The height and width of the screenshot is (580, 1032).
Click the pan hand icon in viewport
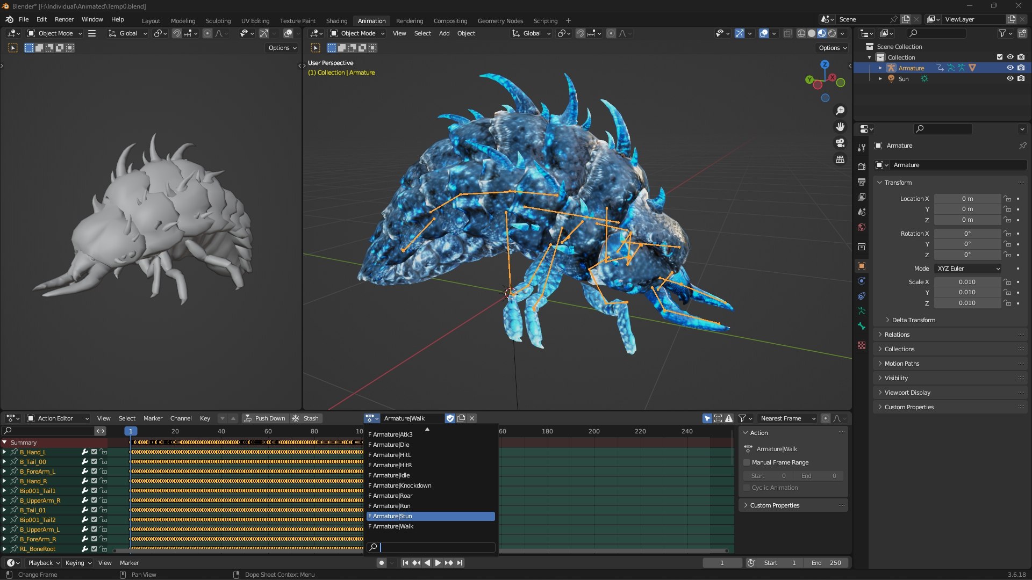point(840,127)
